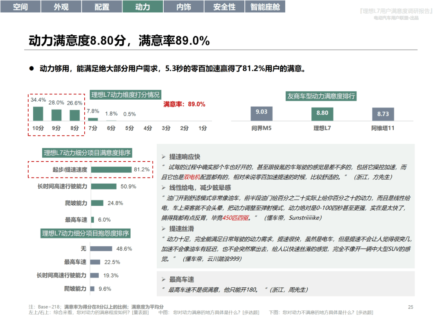The image size is (442, 332).
Task: Select the green bar above 9分
Action: [56, 115]
